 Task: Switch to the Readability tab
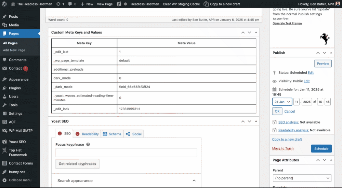(87, 134)
